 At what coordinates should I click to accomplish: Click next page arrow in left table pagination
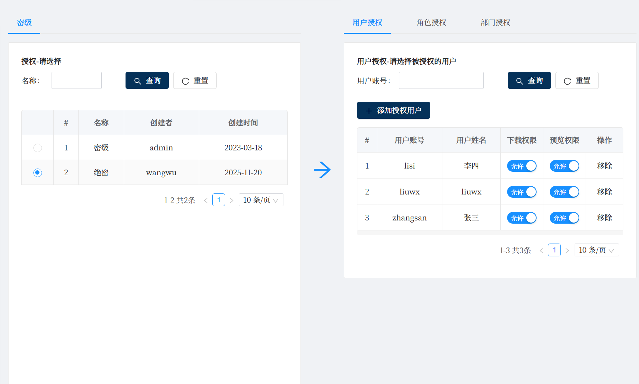tap(231, 200)
